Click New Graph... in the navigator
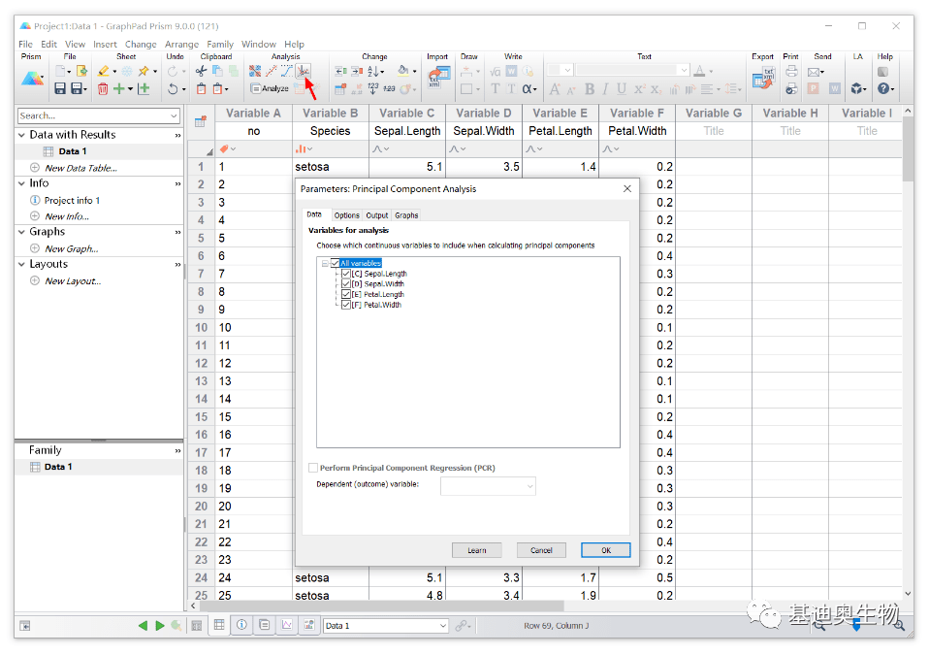Screen dimensions: 929x655 [71, 248]
